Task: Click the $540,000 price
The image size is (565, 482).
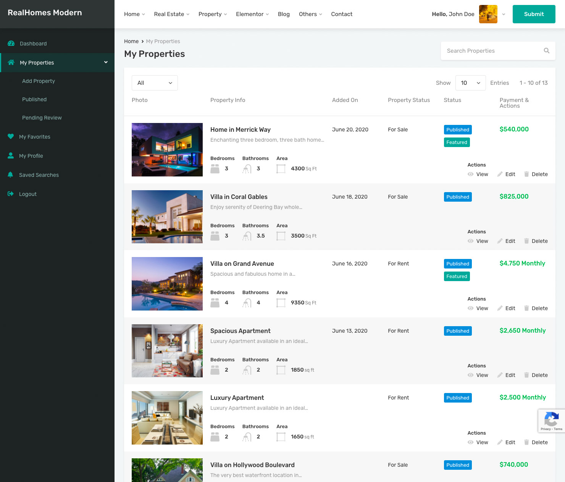Action: 514,129
